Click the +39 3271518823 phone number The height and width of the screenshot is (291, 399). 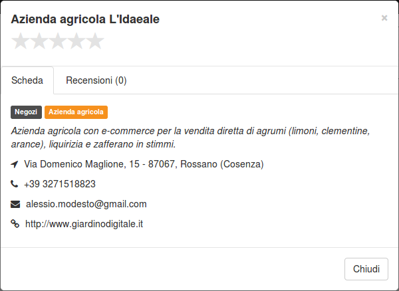tap(60, 184)
